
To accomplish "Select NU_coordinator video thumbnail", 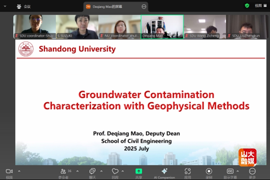I will tap(120, 27).
